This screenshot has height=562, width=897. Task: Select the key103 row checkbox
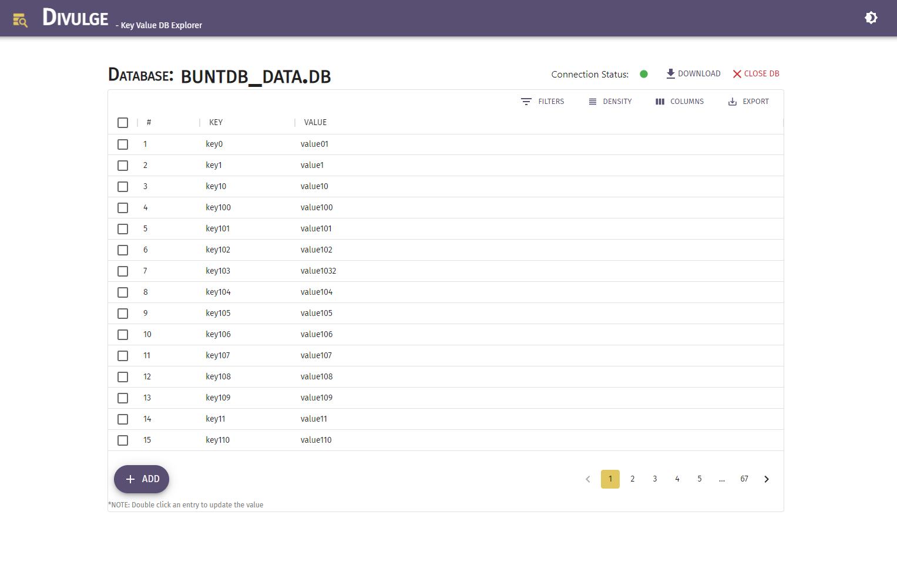click(123, 271)
